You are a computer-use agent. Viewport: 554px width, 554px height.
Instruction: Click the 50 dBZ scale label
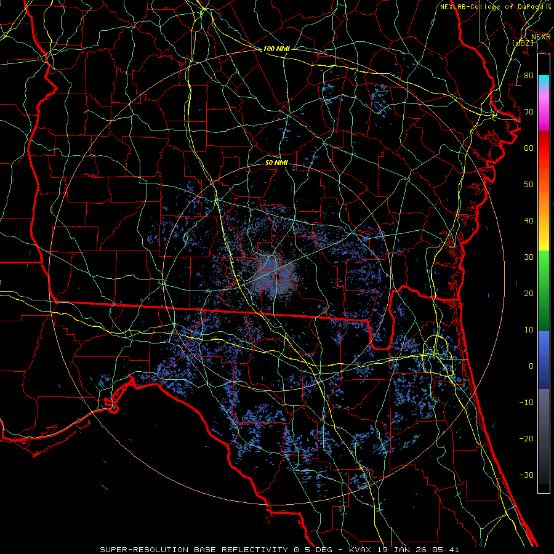529,185
